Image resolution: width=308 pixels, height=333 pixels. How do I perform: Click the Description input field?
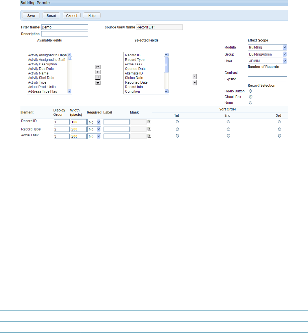click(65, 34)
